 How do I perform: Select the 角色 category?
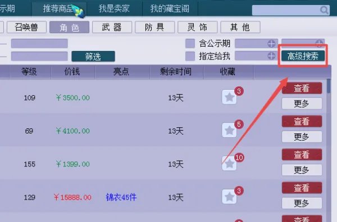pyautogui.click(x=69, y=27)
